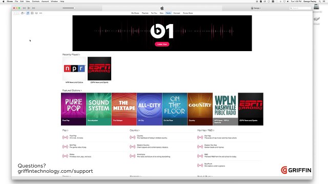Image resolution: width=328 pixels, height=184 pixels.
Task: Play the Hip-Hop station radio icon
Action: (200, 137)
